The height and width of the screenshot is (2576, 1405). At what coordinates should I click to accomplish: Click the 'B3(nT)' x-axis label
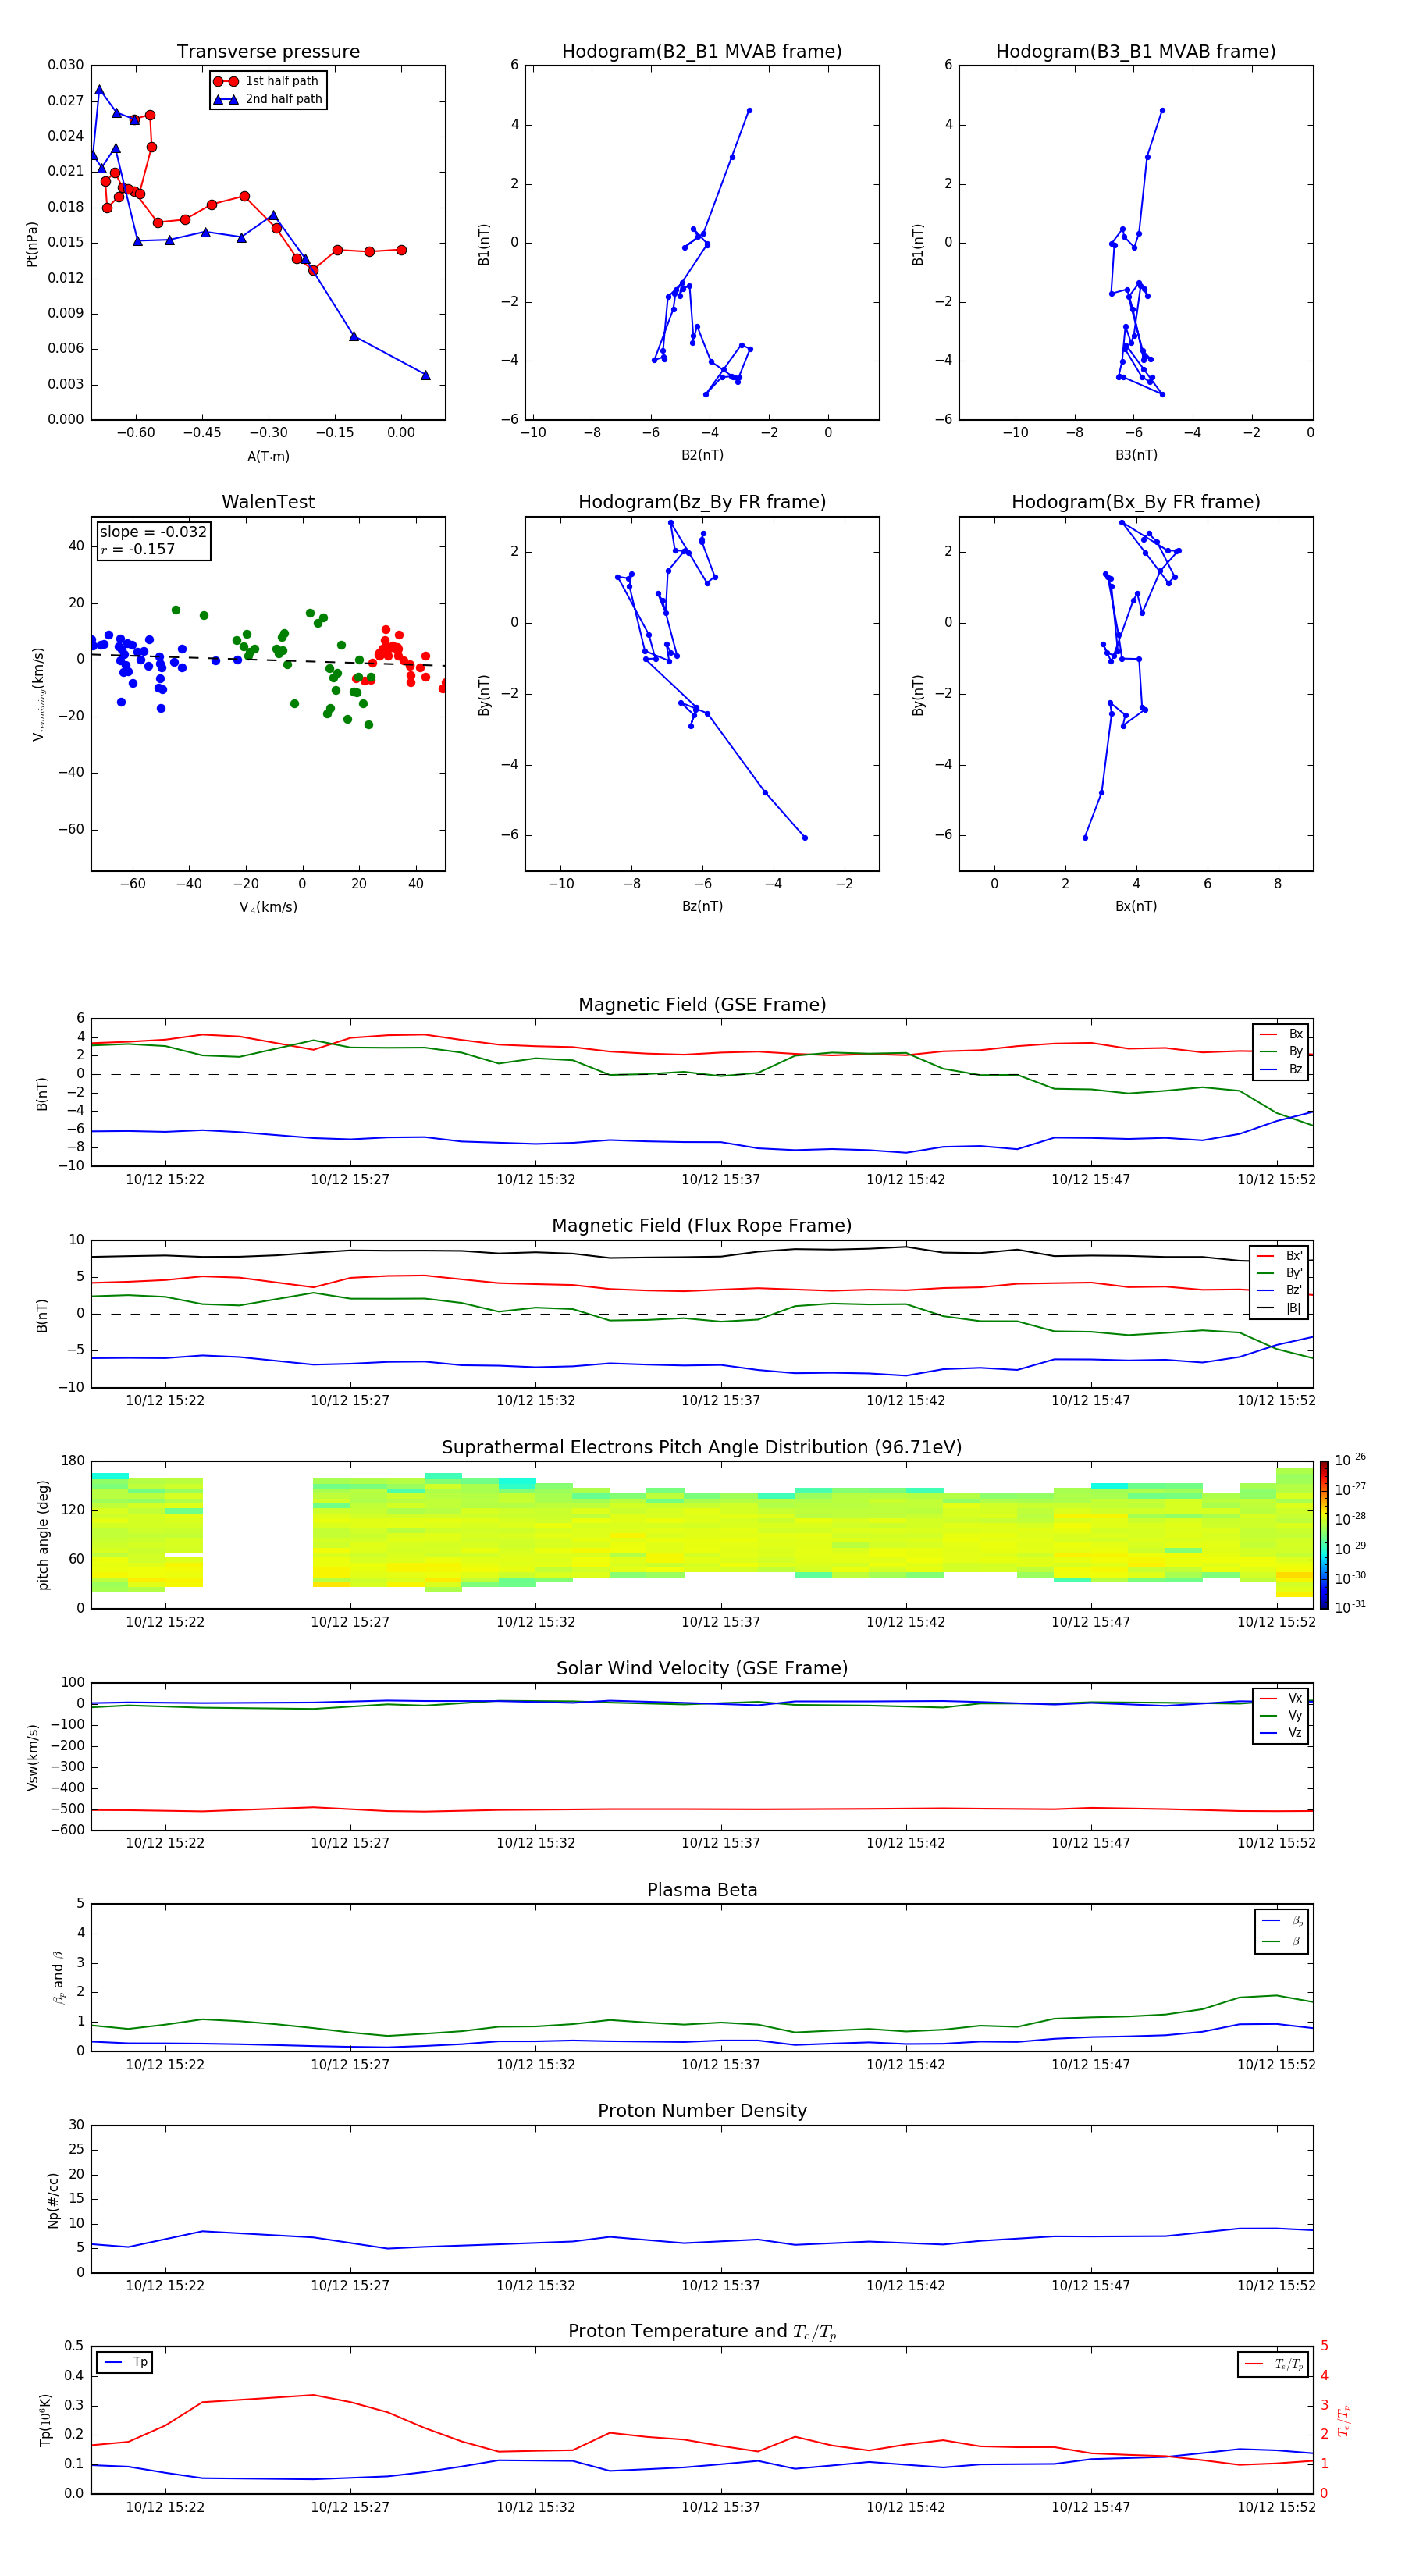[1136, 455]
